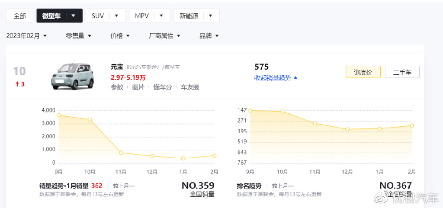Expand the 价格 filter
Screen dimensions: 443x208
coord(120,36)
